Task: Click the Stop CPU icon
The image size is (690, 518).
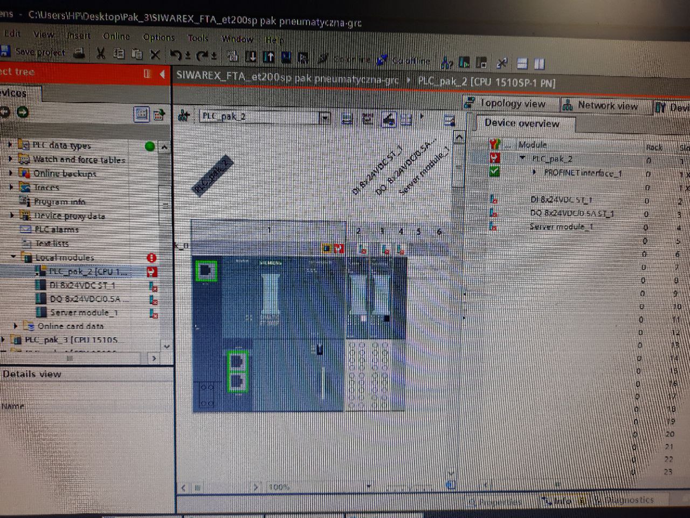Action: [481, 63]
